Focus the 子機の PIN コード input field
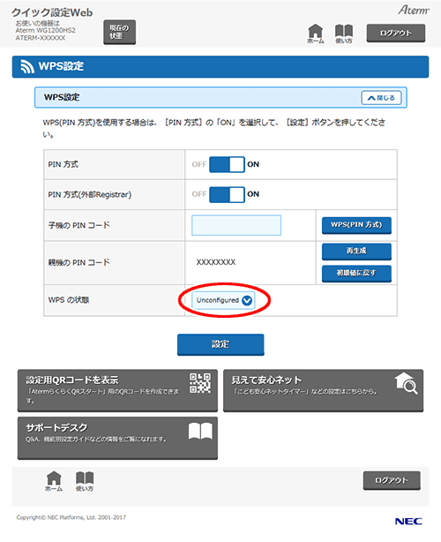The height and width of the screenshot is (542, 441). [236, 225]
